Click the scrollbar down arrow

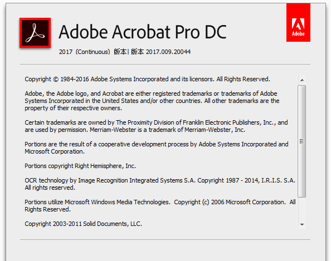(x=302, y=224)
